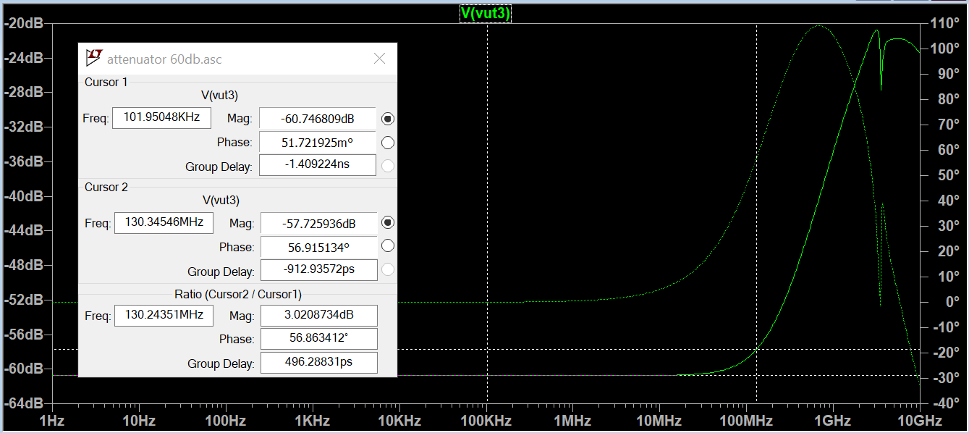
Task: Select the Cursor 2 Phase radio button
Action: point(388,247)
